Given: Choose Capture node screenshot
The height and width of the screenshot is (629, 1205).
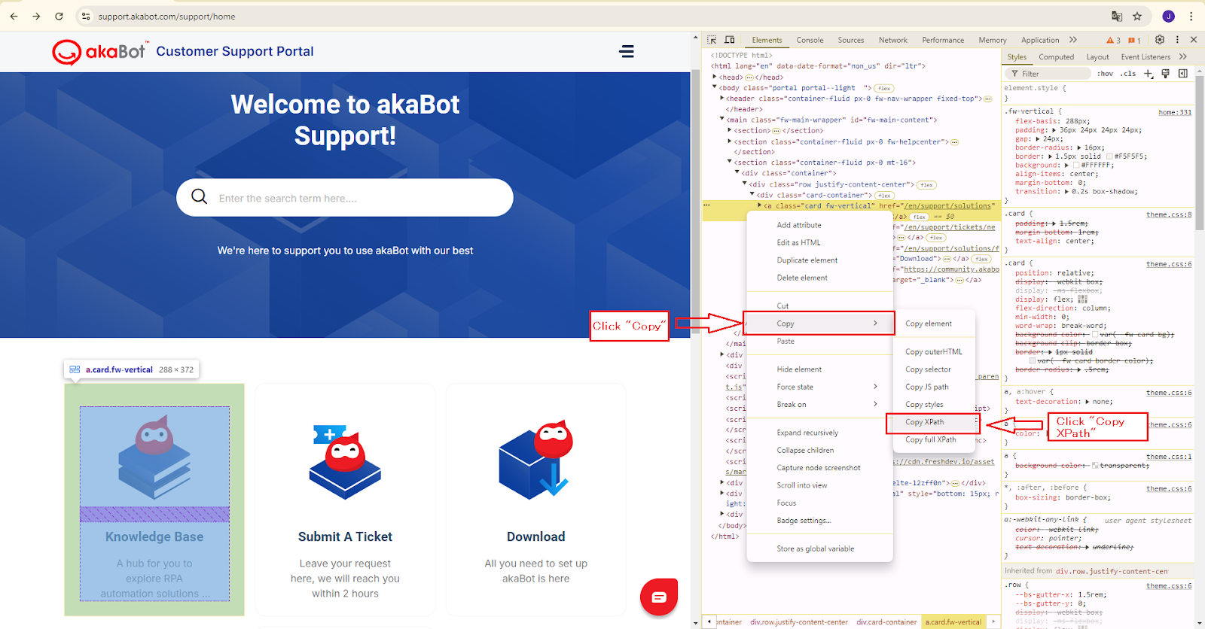Looking at the screenshot, I should tap(819, 467).
